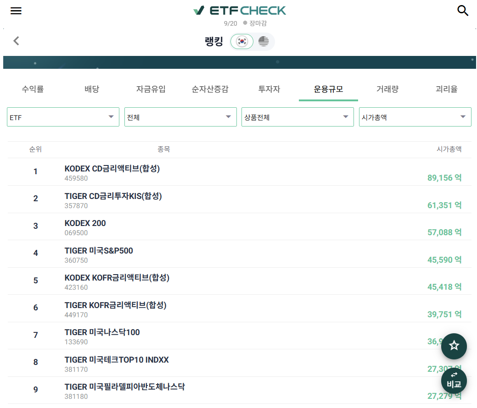Expand the 상품전체 dropdown
477x408 pixels.
(297, 117)
